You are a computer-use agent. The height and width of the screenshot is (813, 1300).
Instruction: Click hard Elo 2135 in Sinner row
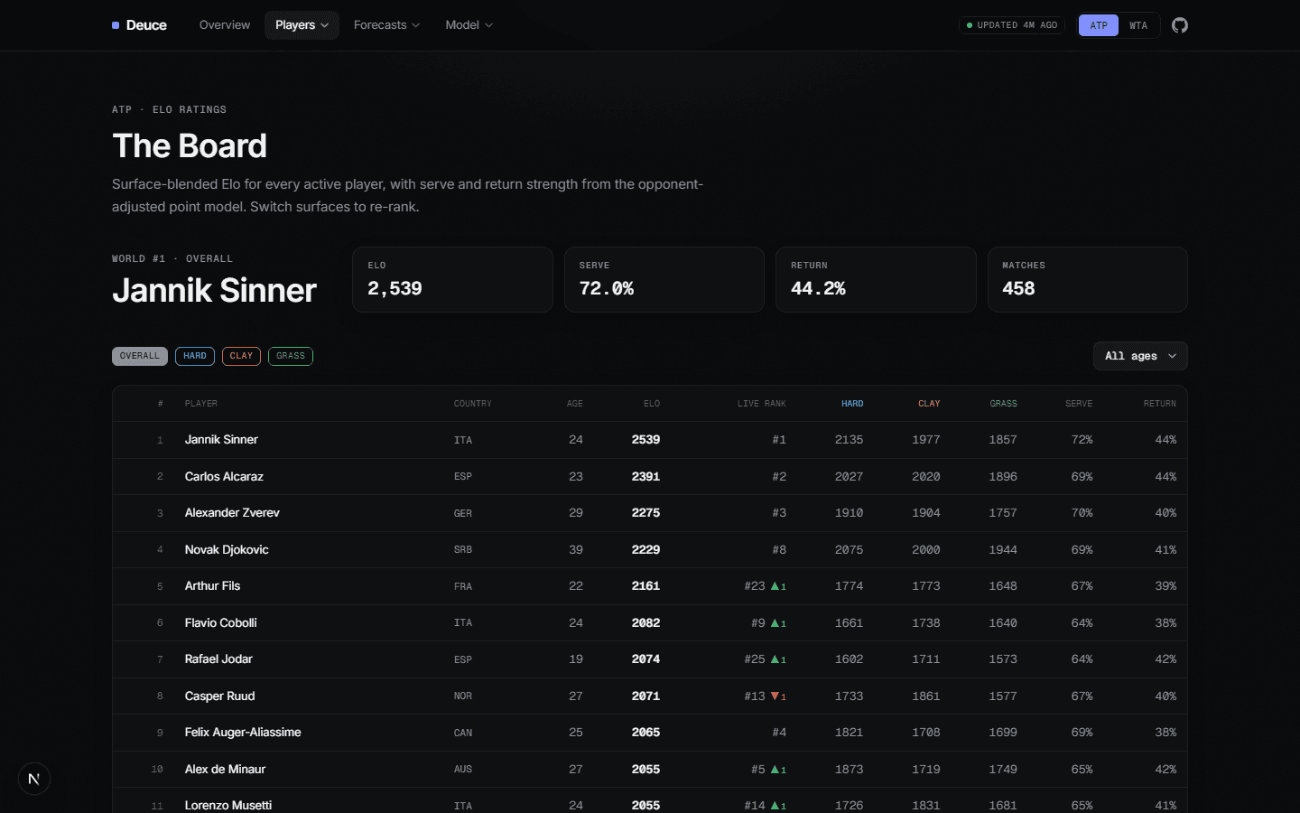pyautogui.click(x=849, y=440)
